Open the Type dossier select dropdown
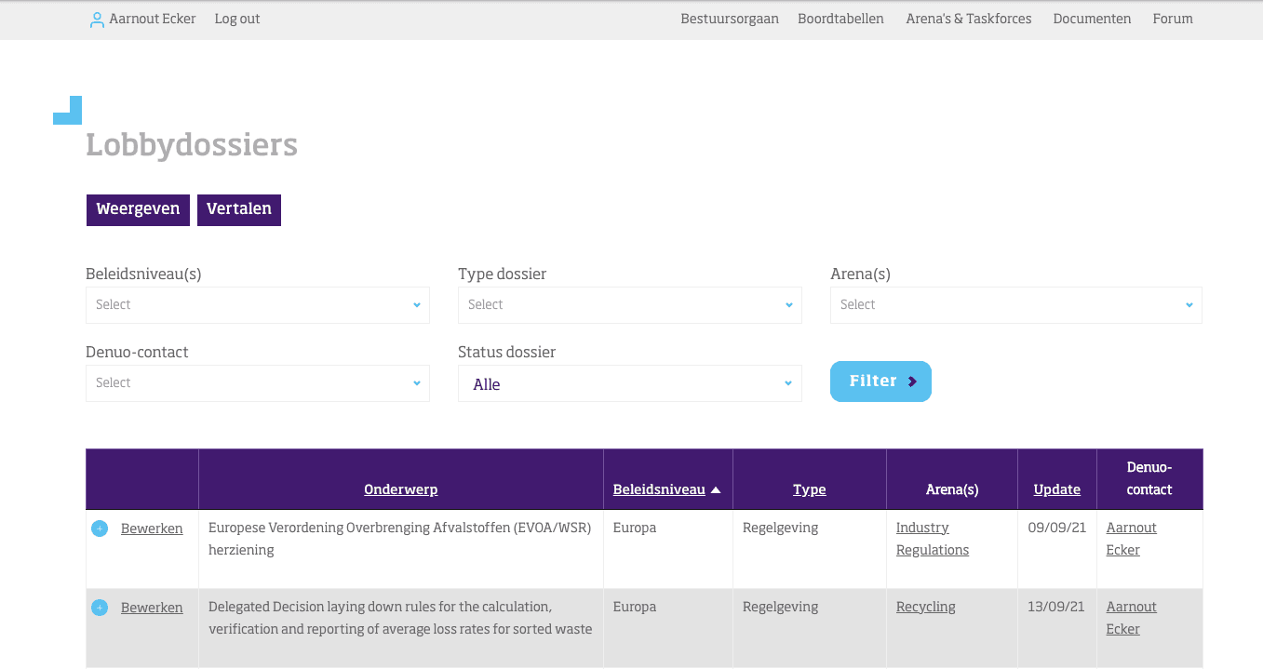The width and height of the screenshot is (1263, 669). pos(630,305)
